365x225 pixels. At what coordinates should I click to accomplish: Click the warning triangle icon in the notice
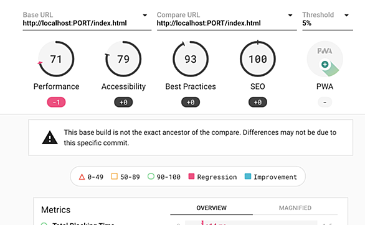(50, 137)
